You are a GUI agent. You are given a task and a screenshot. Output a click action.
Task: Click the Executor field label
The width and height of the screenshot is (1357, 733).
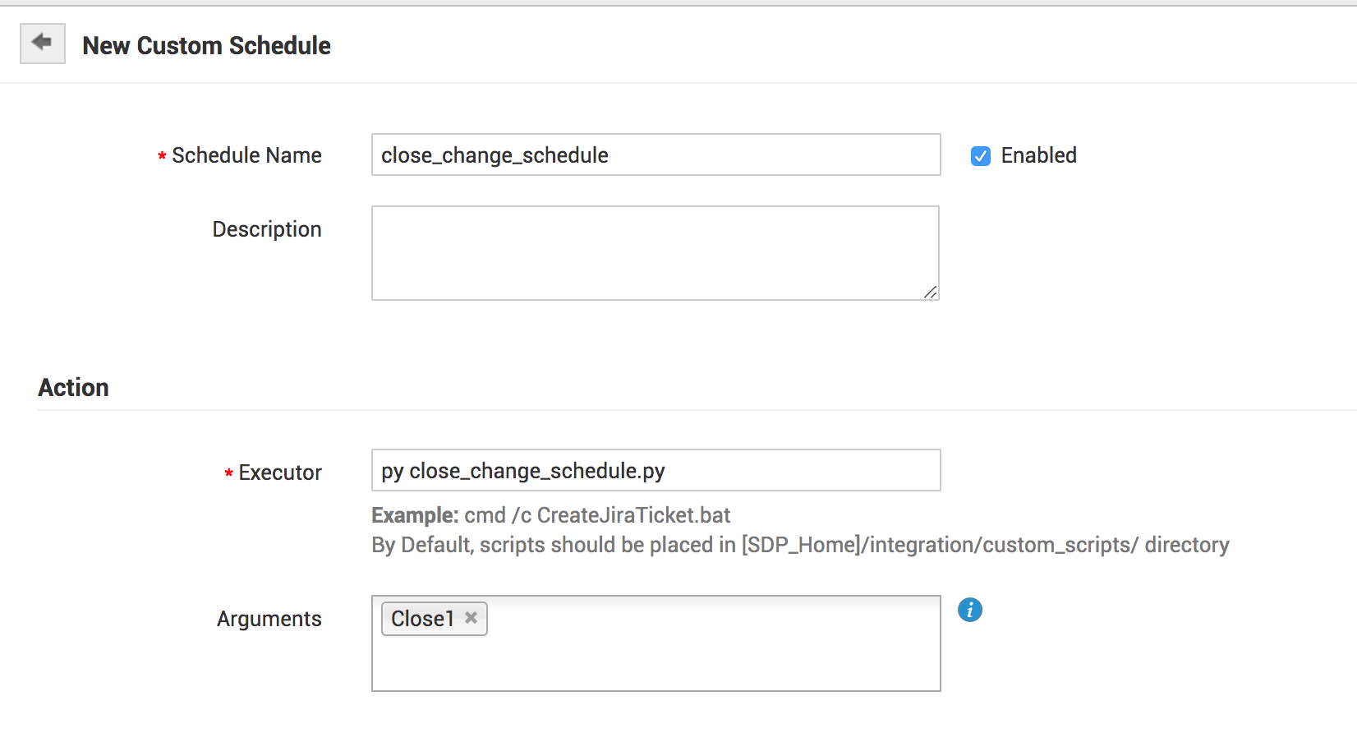point(280,473)
